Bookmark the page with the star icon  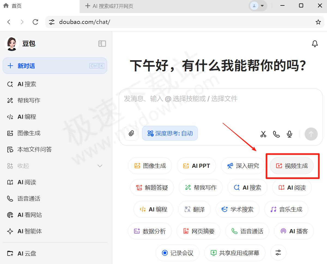(x=318, y=22)
